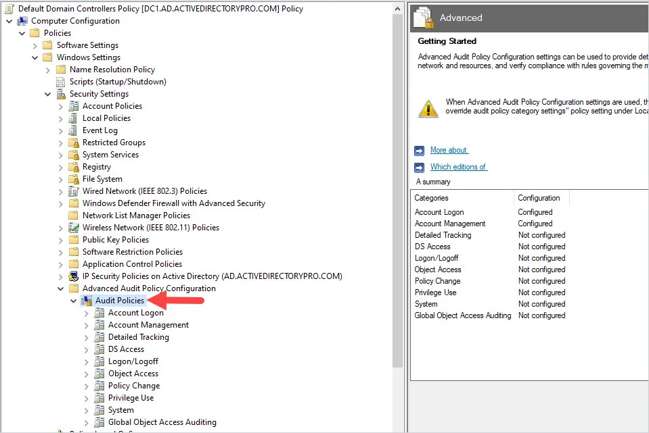Image resolution: width=649 pixels, height=433 pixels.
Task: Click the warning triangle in the right pane
Action: [428, 107]
